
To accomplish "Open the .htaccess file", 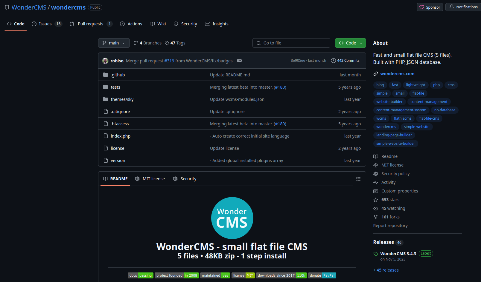I will coord(120,124).
